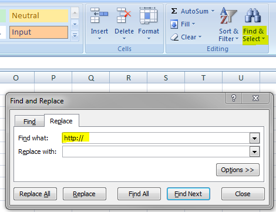Click the Replace All button

35,194
